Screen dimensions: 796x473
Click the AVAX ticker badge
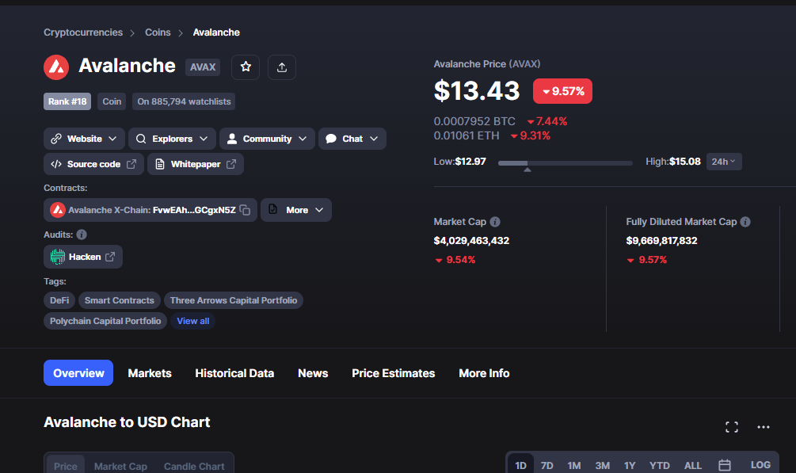point(203,67)
